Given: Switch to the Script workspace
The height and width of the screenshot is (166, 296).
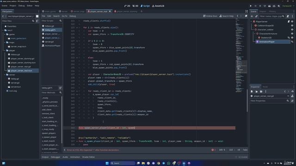Looking at the screenshot, I should 145,6.
